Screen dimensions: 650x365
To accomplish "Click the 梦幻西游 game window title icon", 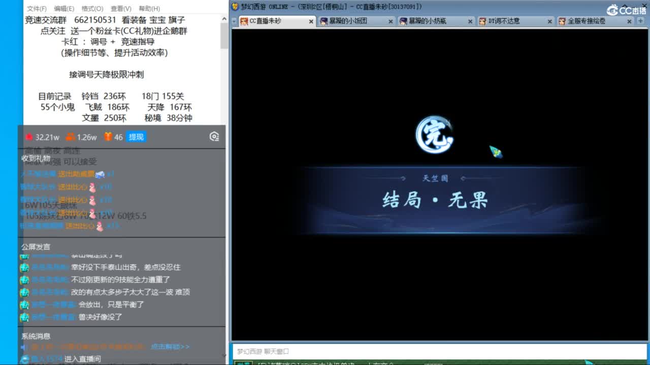I will [x=235, y=7].
